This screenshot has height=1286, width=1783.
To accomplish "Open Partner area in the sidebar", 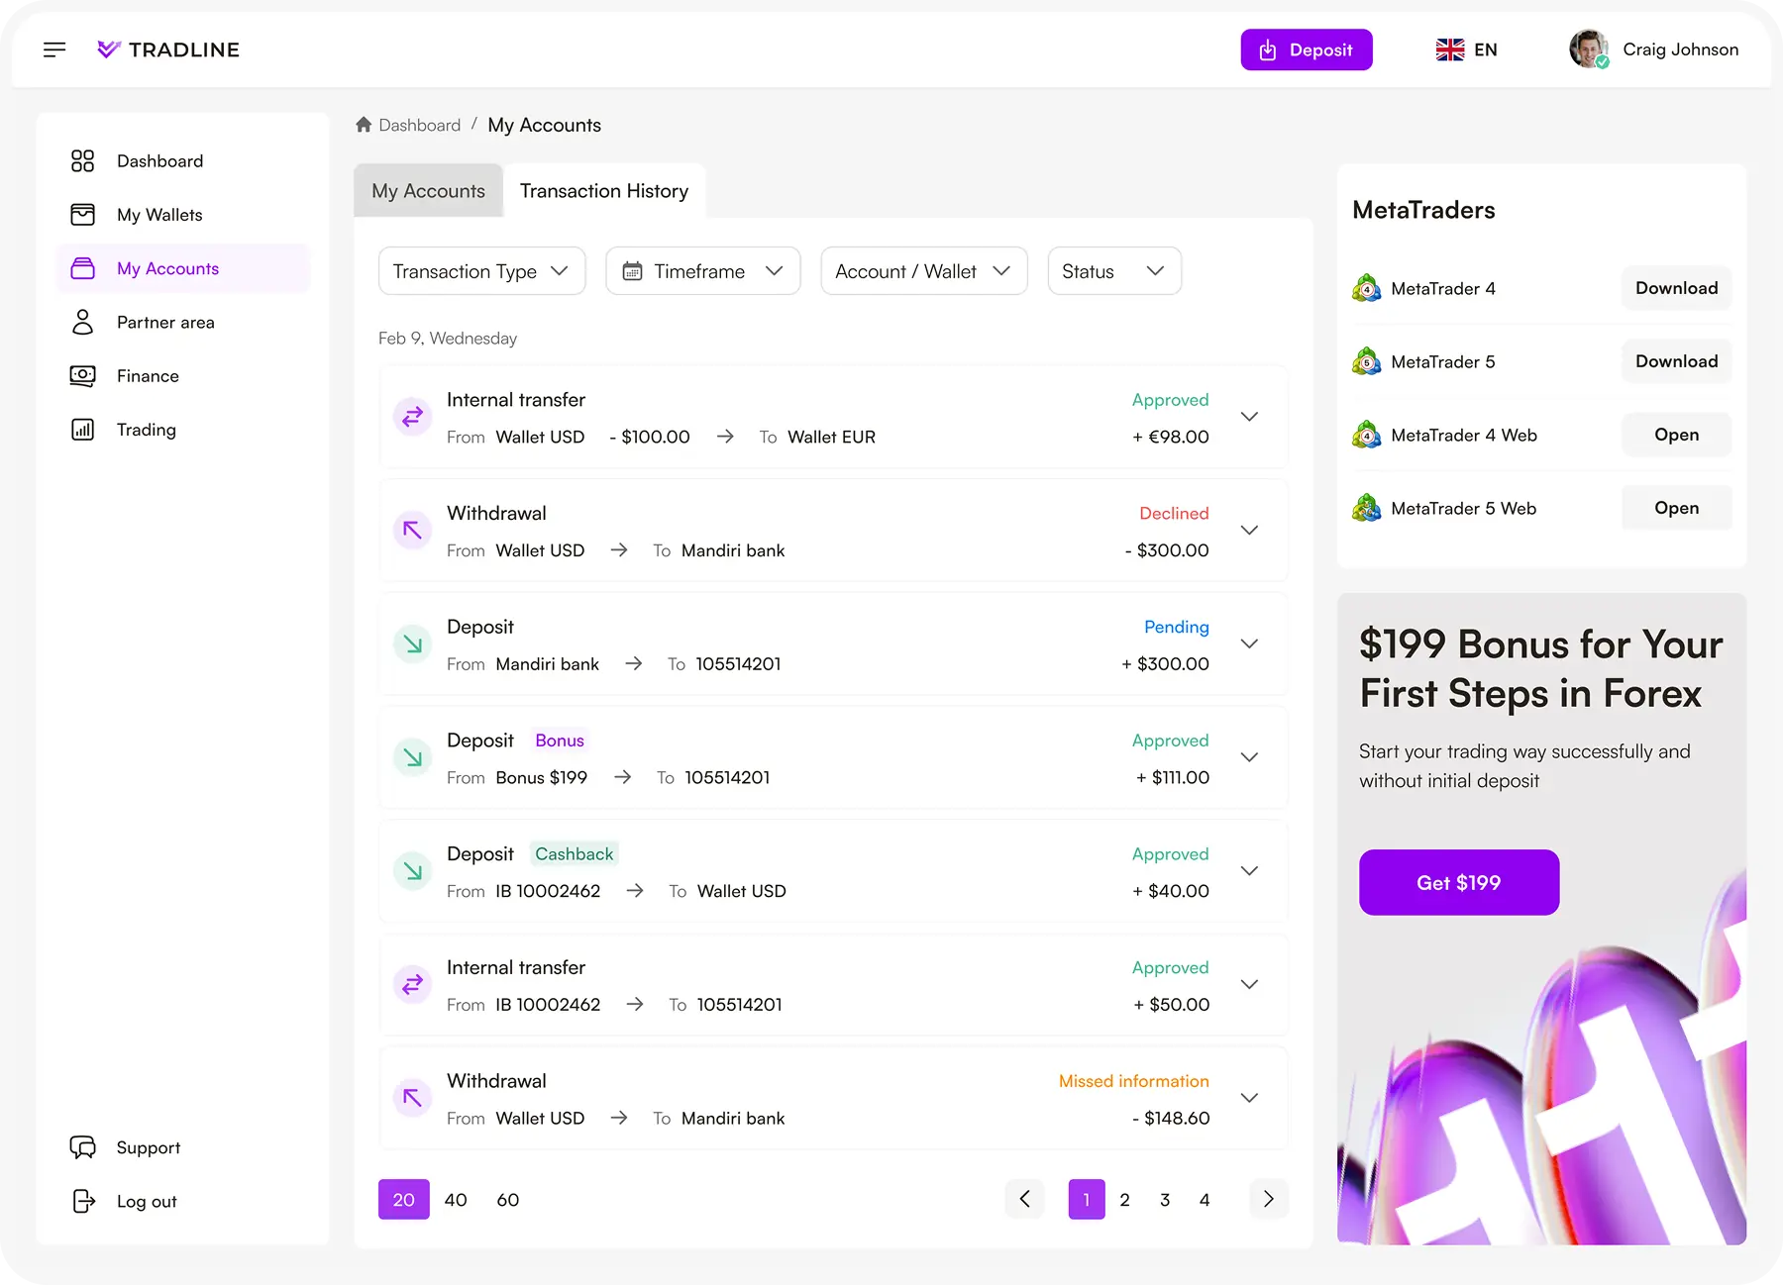I will 183,322.
